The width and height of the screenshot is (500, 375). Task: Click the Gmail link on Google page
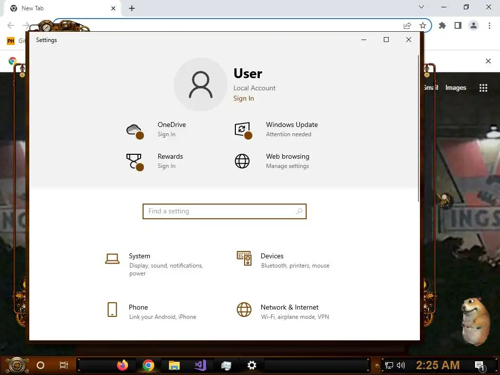tap(431, 87)
